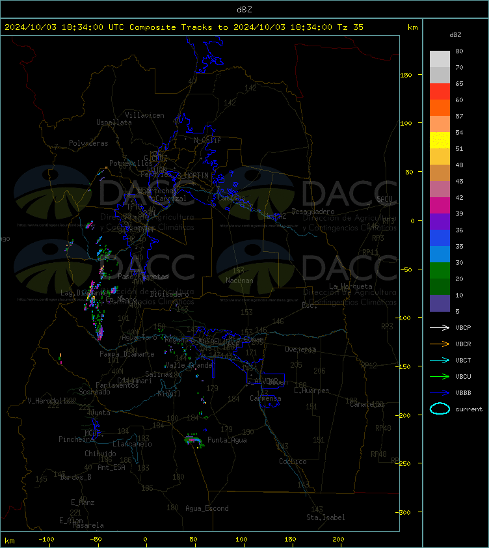Click the Pincheira map label

76,439
